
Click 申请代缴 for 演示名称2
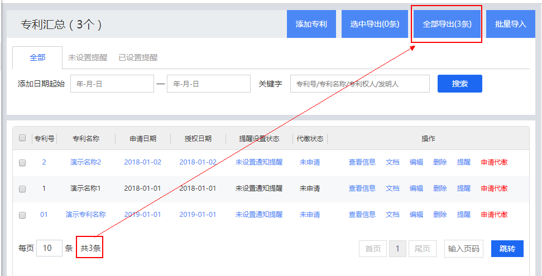coord(494,162)
